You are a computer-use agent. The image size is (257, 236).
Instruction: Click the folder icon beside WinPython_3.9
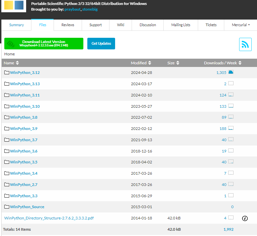coord(7,128)
